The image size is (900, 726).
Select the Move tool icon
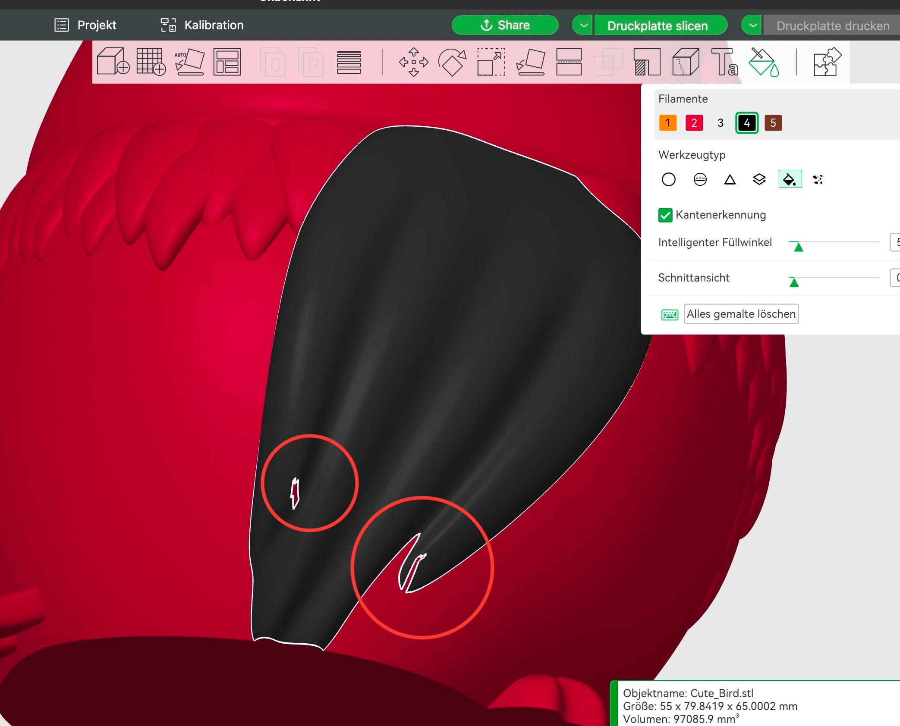coord(413,62)
